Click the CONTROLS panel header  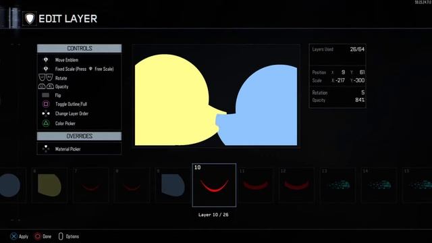coord(80,48)
